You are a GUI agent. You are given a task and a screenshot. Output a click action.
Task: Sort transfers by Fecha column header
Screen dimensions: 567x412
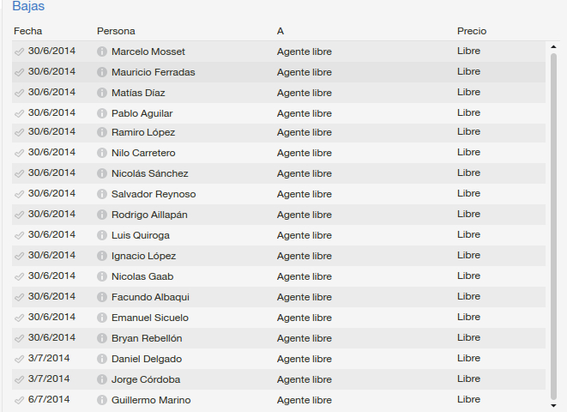(27, 31)
